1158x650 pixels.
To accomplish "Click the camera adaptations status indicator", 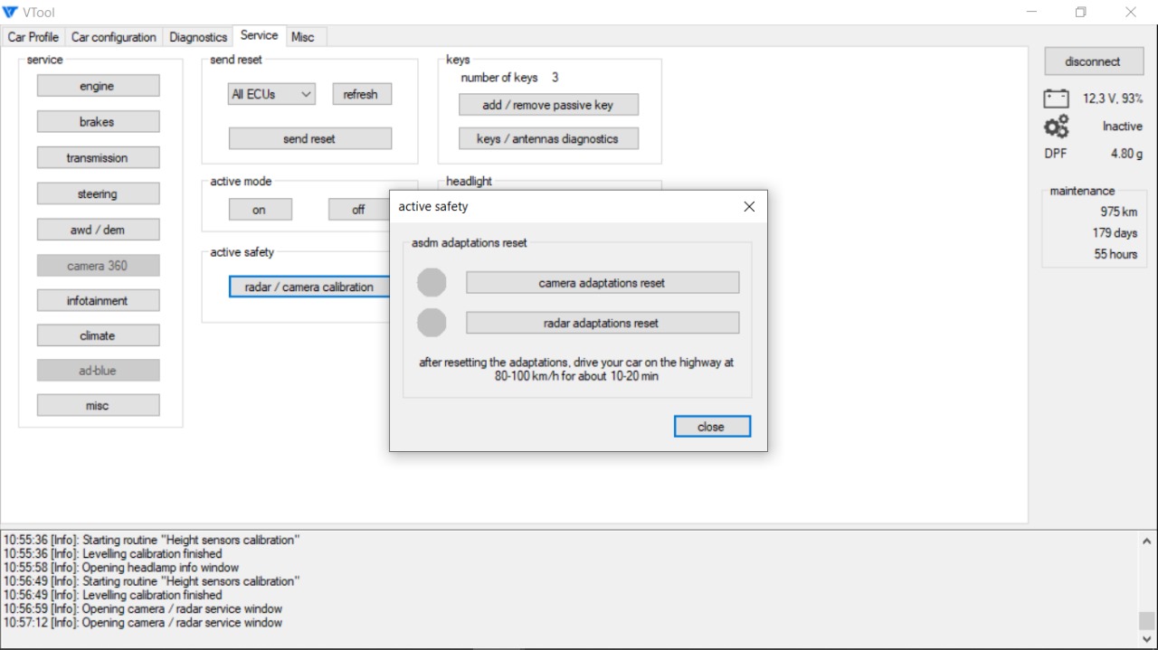I will 432,283.
